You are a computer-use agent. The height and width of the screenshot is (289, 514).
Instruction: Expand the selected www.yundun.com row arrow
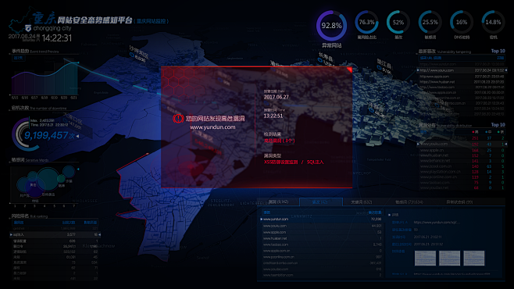click(x=262, y=219)
